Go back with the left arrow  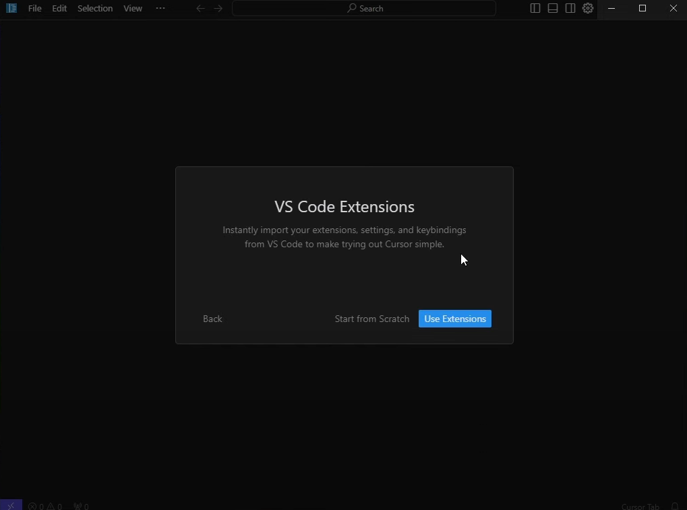(200, 8)
